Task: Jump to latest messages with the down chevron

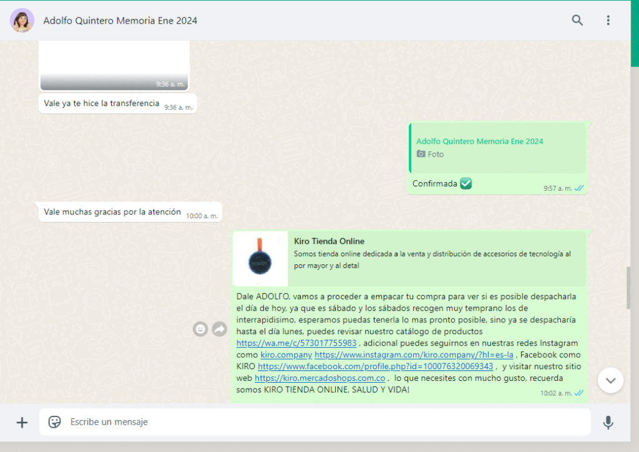Action: pos(610,380)
